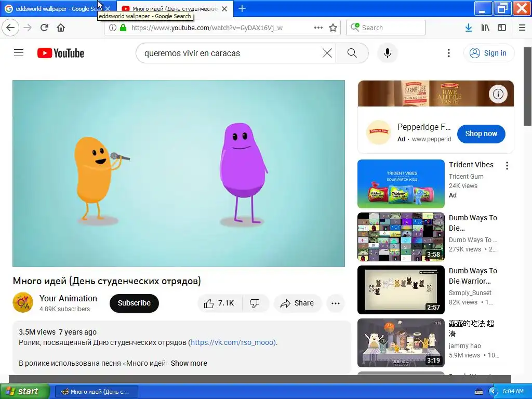532x399 pixels.
Task: Click jammy hao channel name
Action: pyautogui.click(x=464, y=345)
